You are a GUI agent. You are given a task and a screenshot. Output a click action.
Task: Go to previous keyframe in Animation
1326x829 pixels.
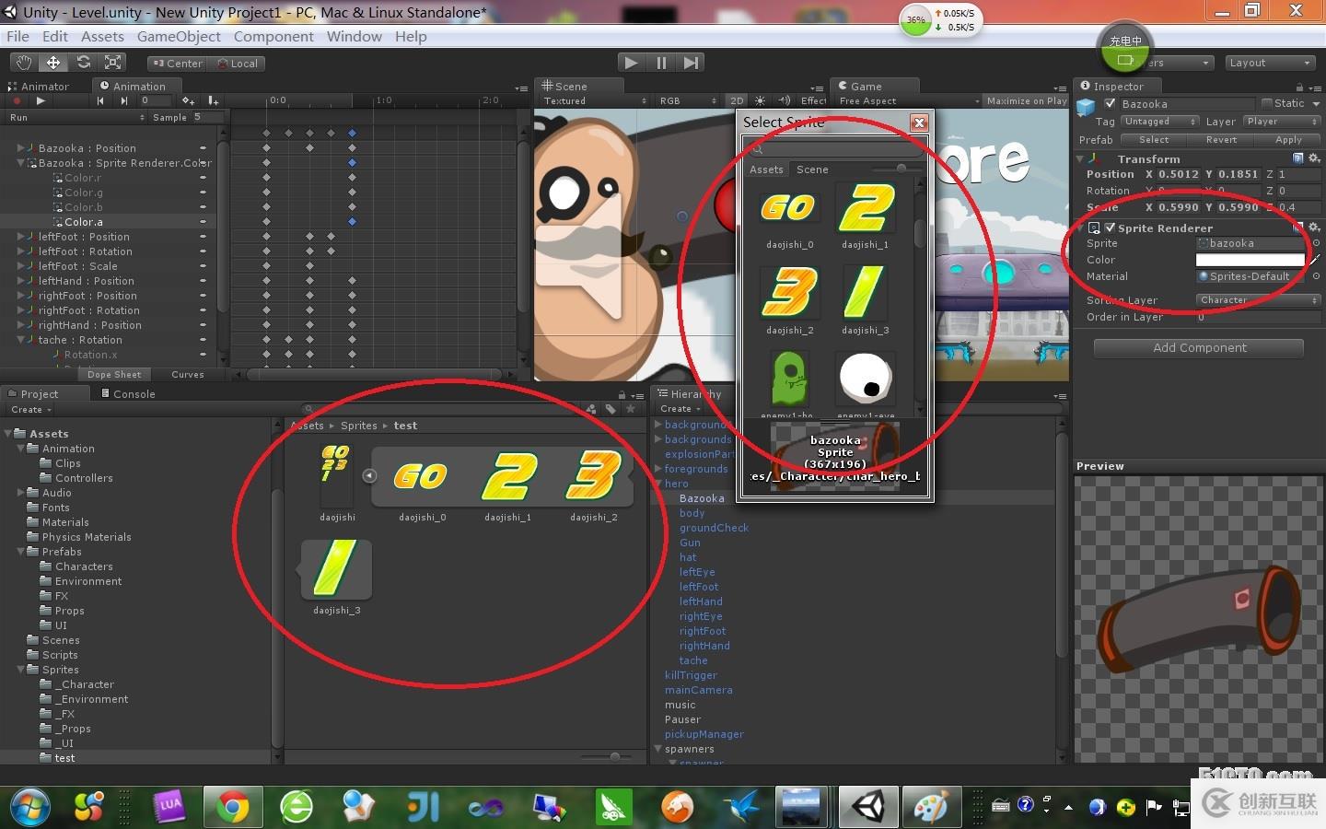pos(100,101)
